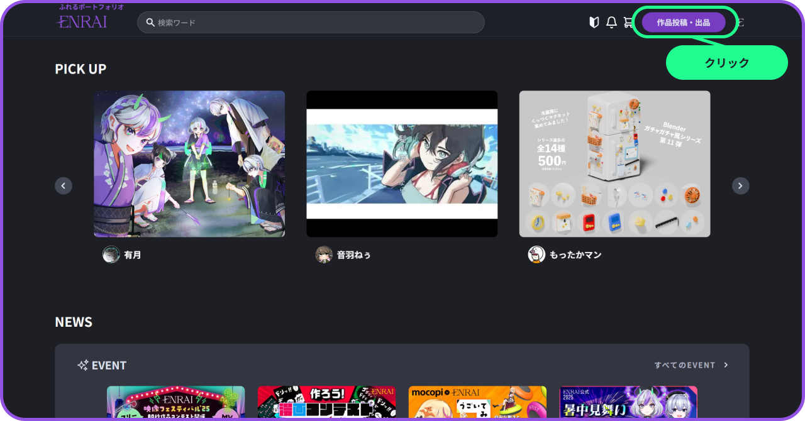Viewport: 805px width, 421px height.
Task: Click the sparkle icon beside EVENT
Action: tap(82, 365)
